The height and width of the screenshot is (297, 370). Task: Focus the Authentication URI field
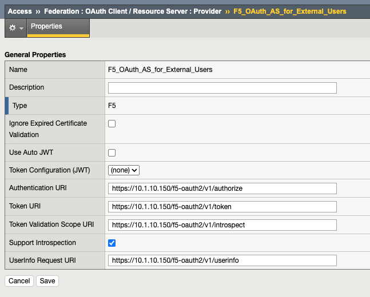coord(222,188)
